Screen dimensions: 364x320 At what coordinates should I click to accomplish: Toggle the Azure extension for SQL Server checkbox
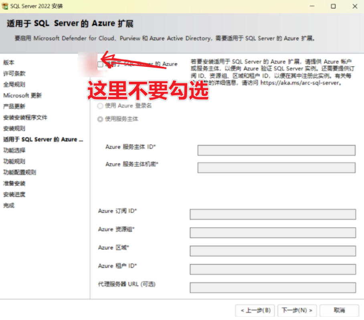(x=100, y=64)
